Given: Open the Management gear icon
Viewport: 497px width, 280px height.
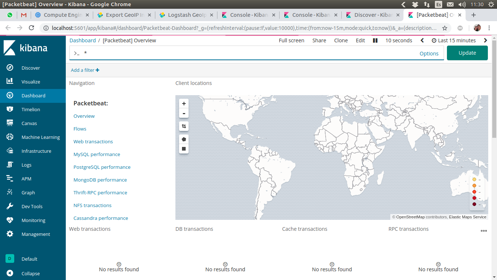Looking at the screenshot, I should [10, 234].
